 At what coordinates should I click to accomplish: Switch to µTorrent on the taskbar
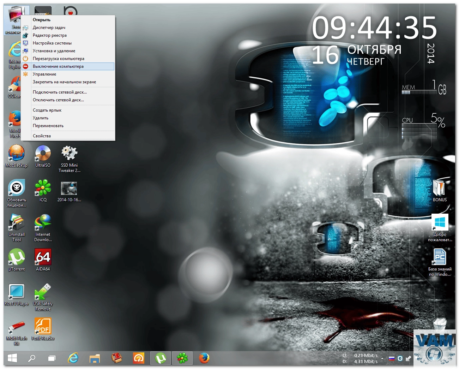[161, 358]
